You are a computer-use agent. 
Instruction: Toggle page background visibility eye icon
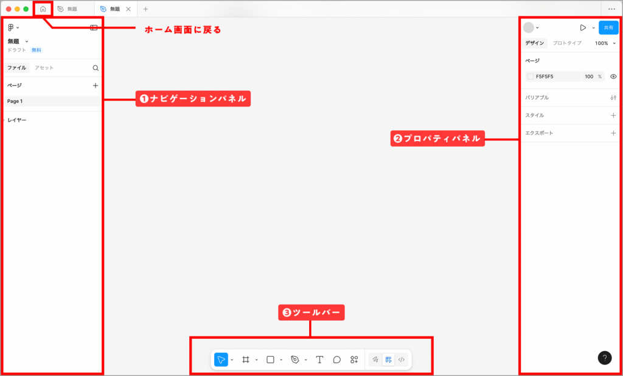(613, 77)
